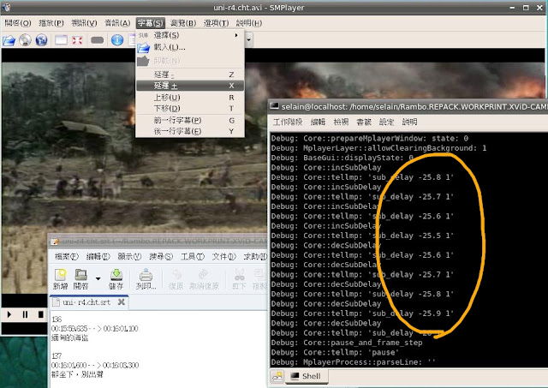548x388 pixels.
Task: Open the 檔案(F) menu in text editor
Action: (x=67, y=257)
